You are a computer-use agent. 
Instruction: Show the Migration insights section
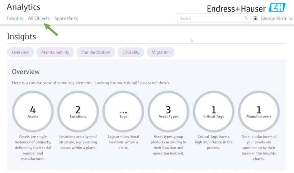(x=161, y=52)
